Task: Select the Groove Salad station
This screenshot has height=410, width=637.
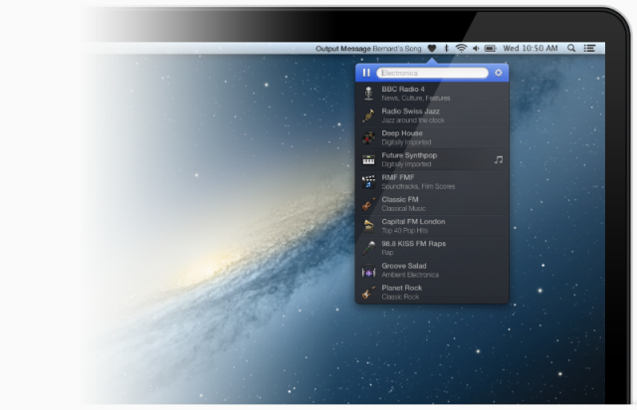Action: coord(432,271)
